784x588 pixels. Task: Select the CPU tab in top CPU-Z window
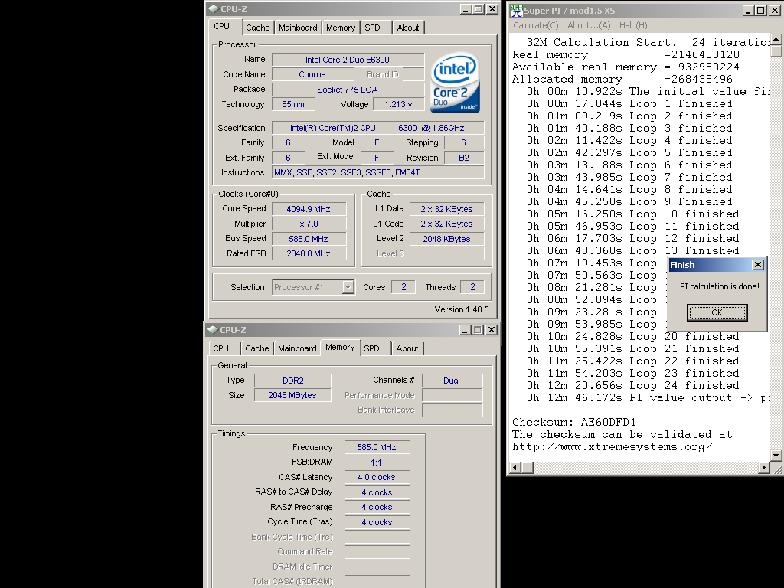pyautogui.click(x=221, y=27)
